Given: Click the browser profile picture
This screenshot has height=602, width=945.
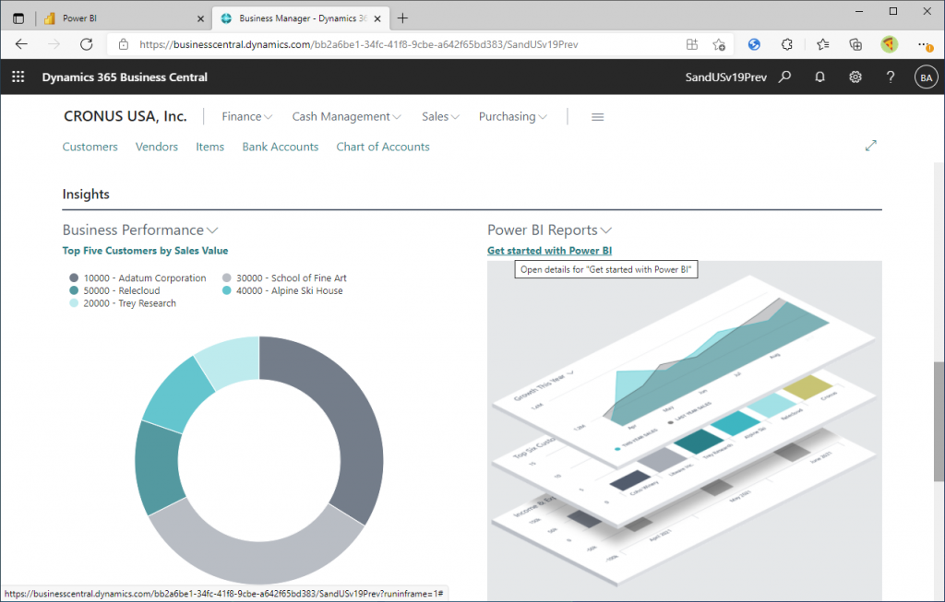Looking at the screenshot, I should click(889, 44).
